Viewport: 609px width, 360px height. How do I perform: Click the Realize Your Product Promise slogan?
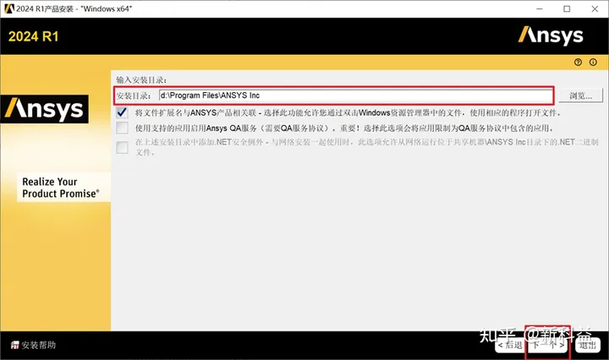[x=61, y=188]
